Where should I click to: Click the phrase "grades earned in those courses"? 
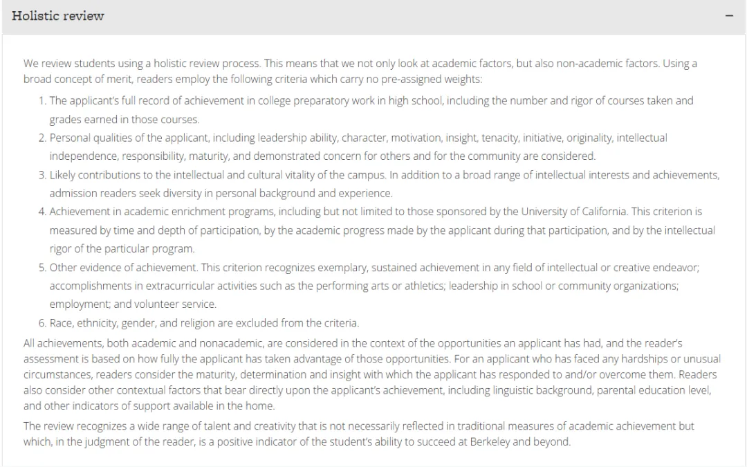[124, 120]
